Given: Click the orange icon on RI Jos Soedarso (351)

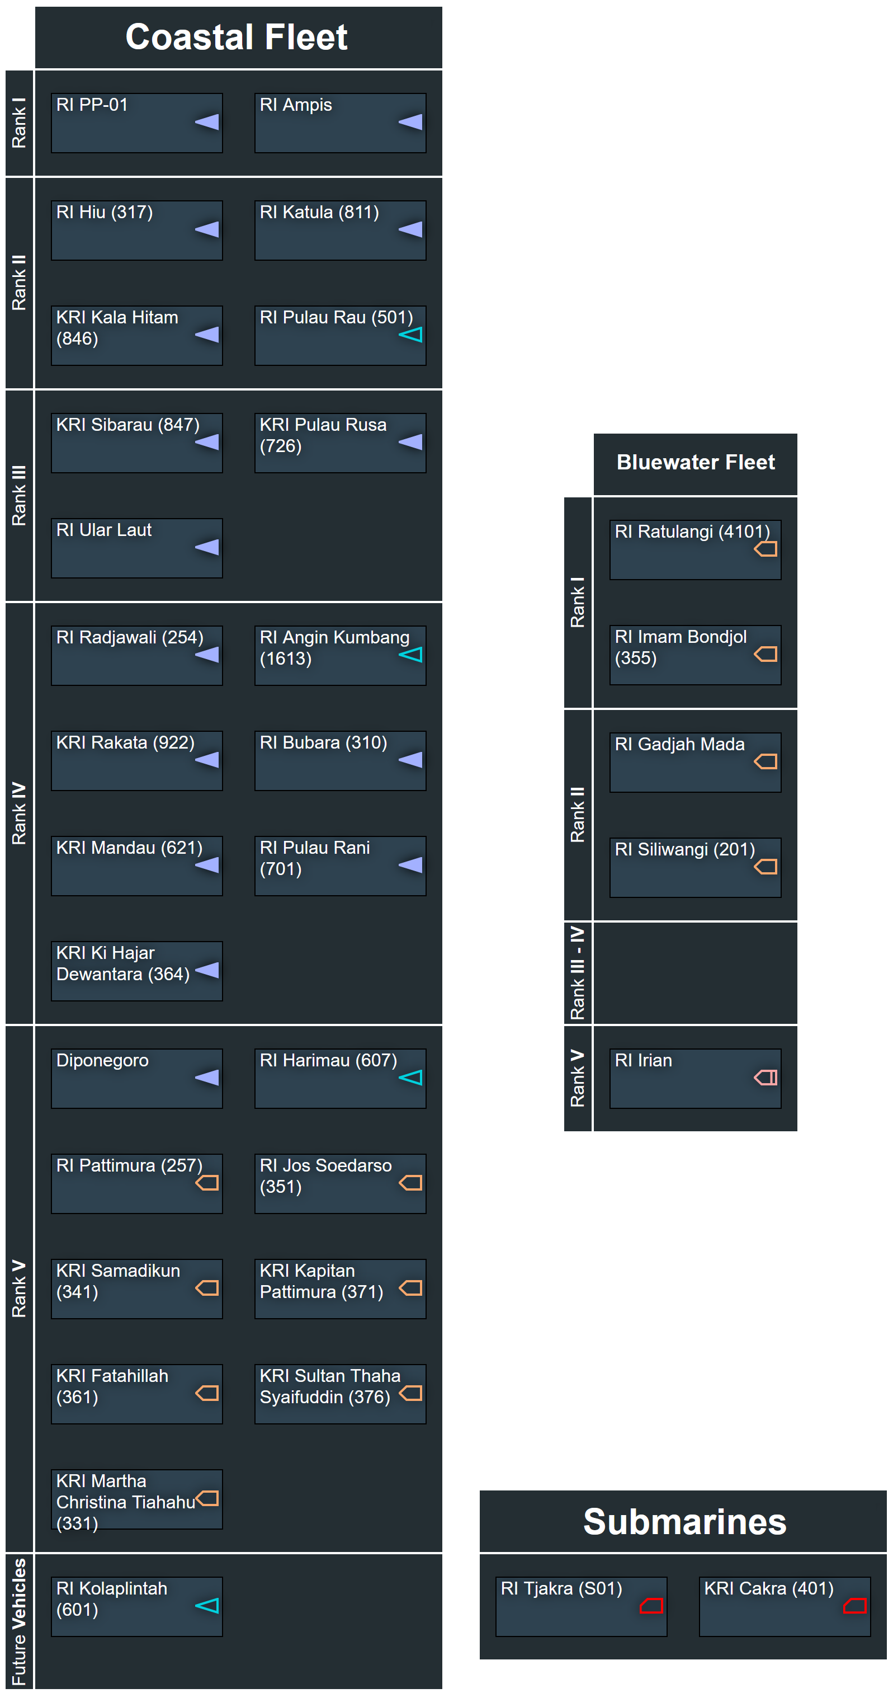Looking at the screenshot, I should click(411, 1182).
